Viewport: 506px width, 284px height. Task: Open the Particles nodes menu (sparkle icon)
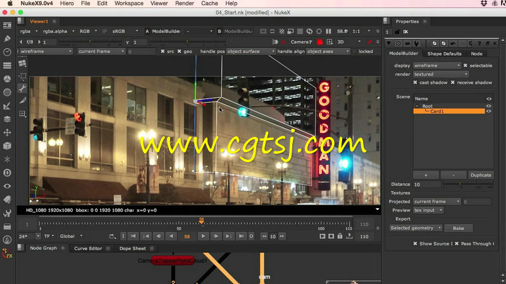pyautogui.click(x=7, y=160)
